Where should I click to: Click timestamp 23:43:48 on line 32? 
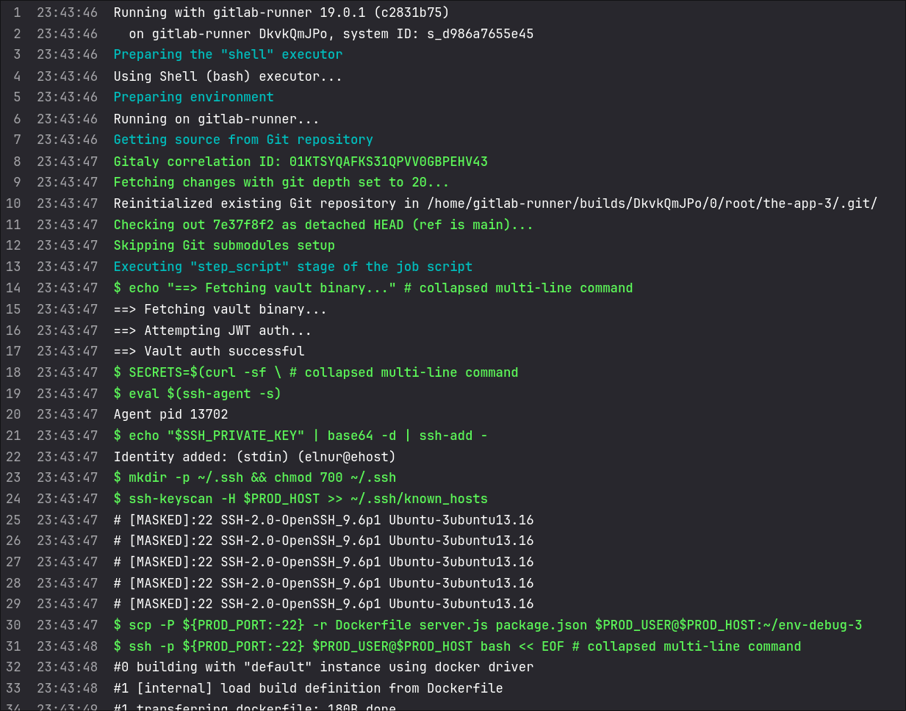point(67,667)
